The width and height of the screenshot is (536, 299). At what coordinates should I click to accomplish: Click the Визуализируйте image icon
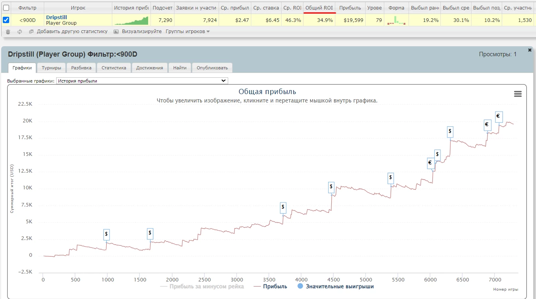[x=116, y=31]
